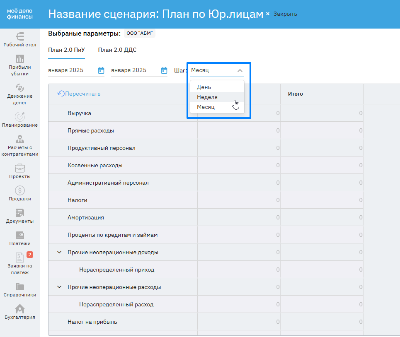Image resolution: width=400 pixels, height=337 pixels.
Task: Open calendar for end date field
Action: pyautogui.click(x=164, y=70)
